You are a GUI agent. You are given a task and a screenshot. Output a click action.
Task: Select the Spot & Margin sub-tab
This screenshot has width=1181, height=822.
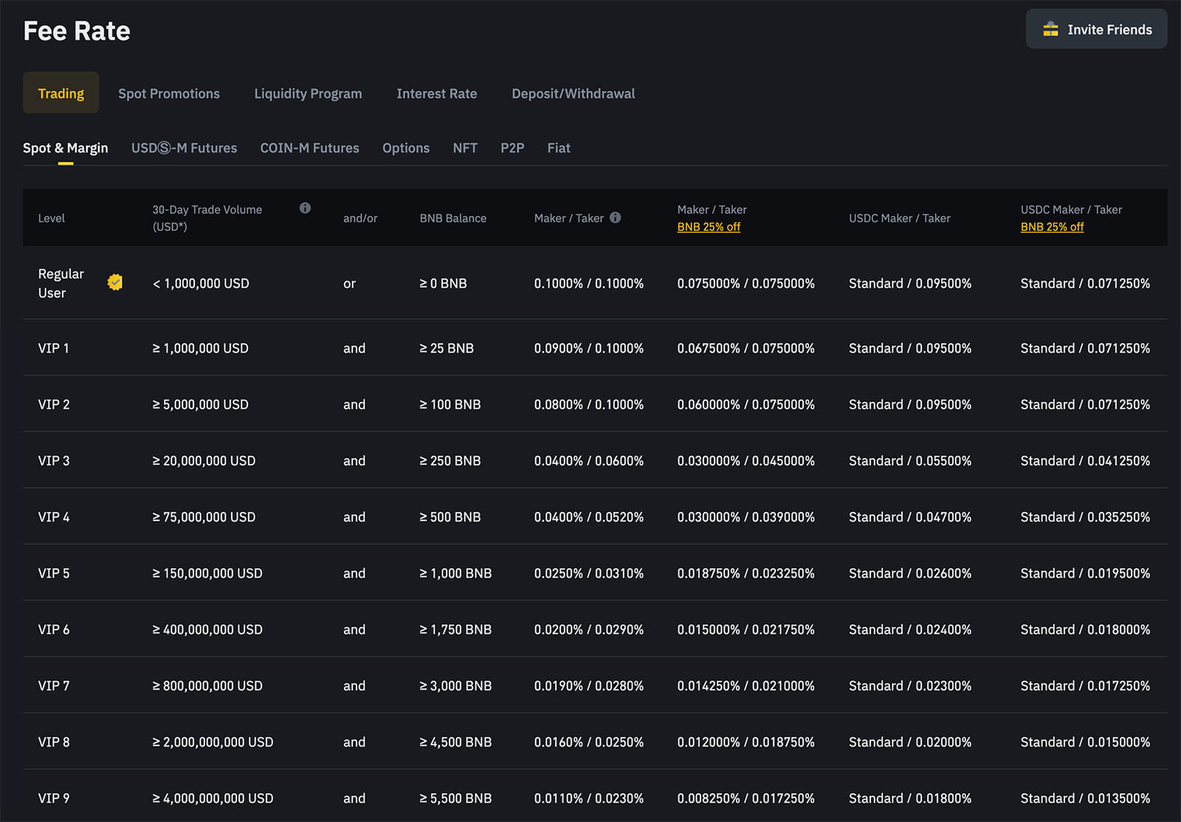(x=66, y=148)
